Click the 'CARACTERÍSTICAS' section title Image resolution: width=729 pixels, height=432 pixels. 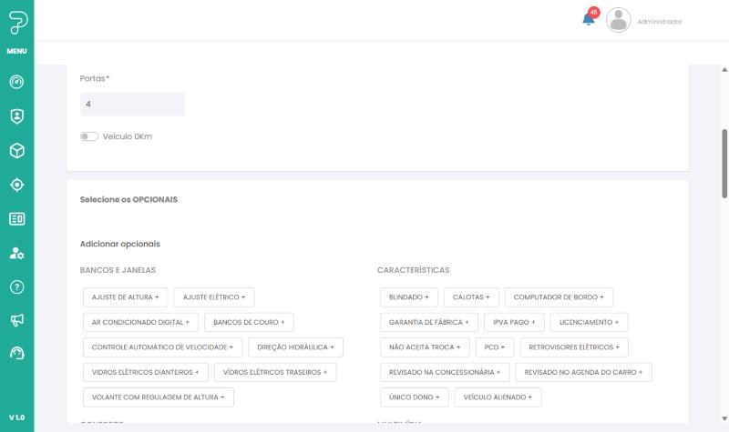point(414,270)
